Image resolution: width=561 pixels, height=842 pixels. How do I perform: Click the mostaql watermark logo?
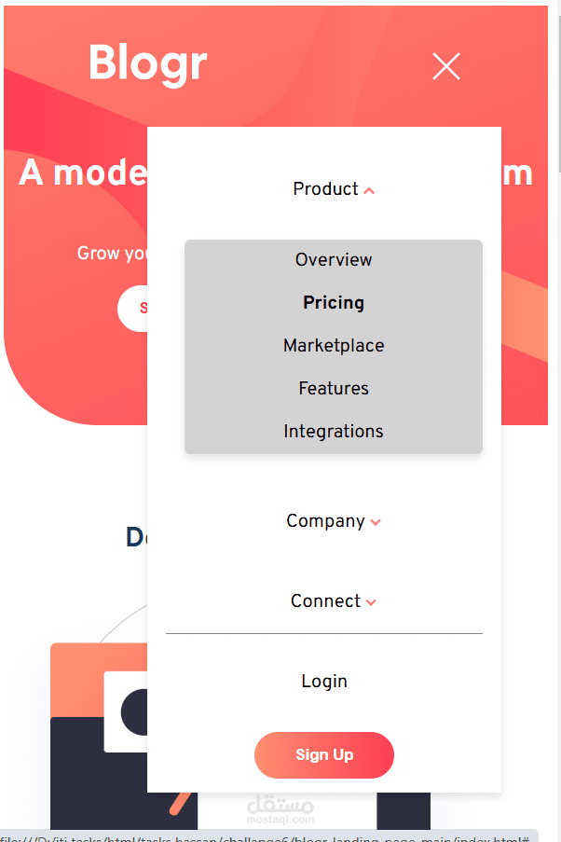pyautogui.click(x=280, y=807)
